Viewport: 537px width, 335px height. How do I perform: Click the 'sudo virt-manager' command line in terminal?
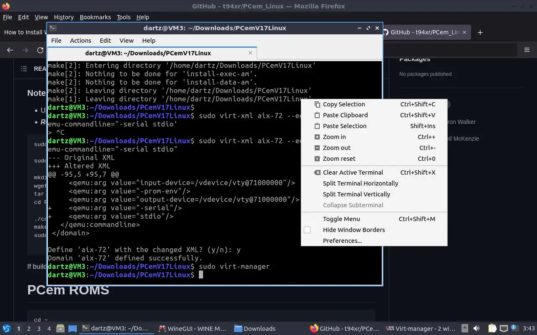pos(234,266)
